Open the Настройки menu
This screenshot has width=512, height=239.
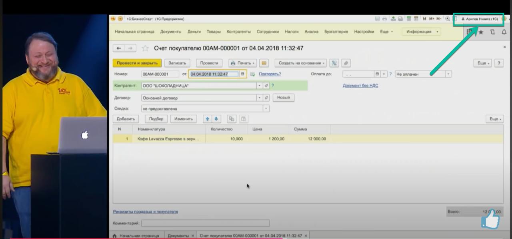point(364,32)
